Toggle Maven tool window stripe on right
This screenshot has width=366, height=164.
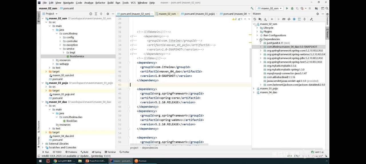click(x=327, y=33)
